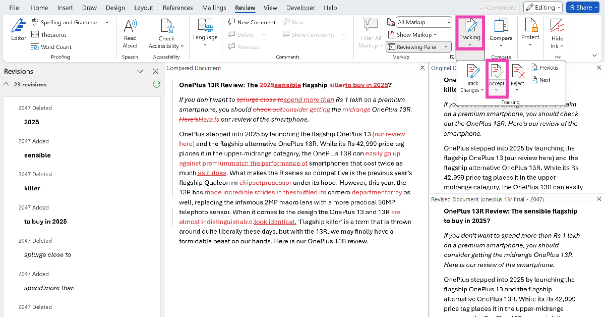605x317 pixels.
Task: Go to Next comment in Comments group
Action: 293,22
